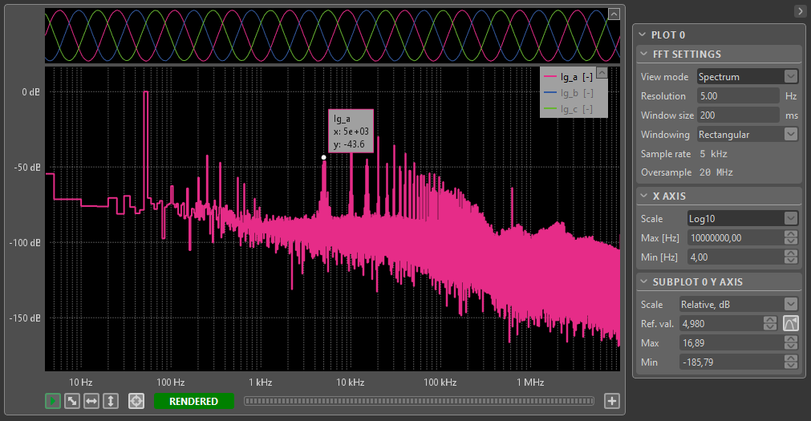Open the X axis Scale Log10 dropdown
Image resolution: width=811 pixels, height=421 pixels.
[x=742, y=218]
